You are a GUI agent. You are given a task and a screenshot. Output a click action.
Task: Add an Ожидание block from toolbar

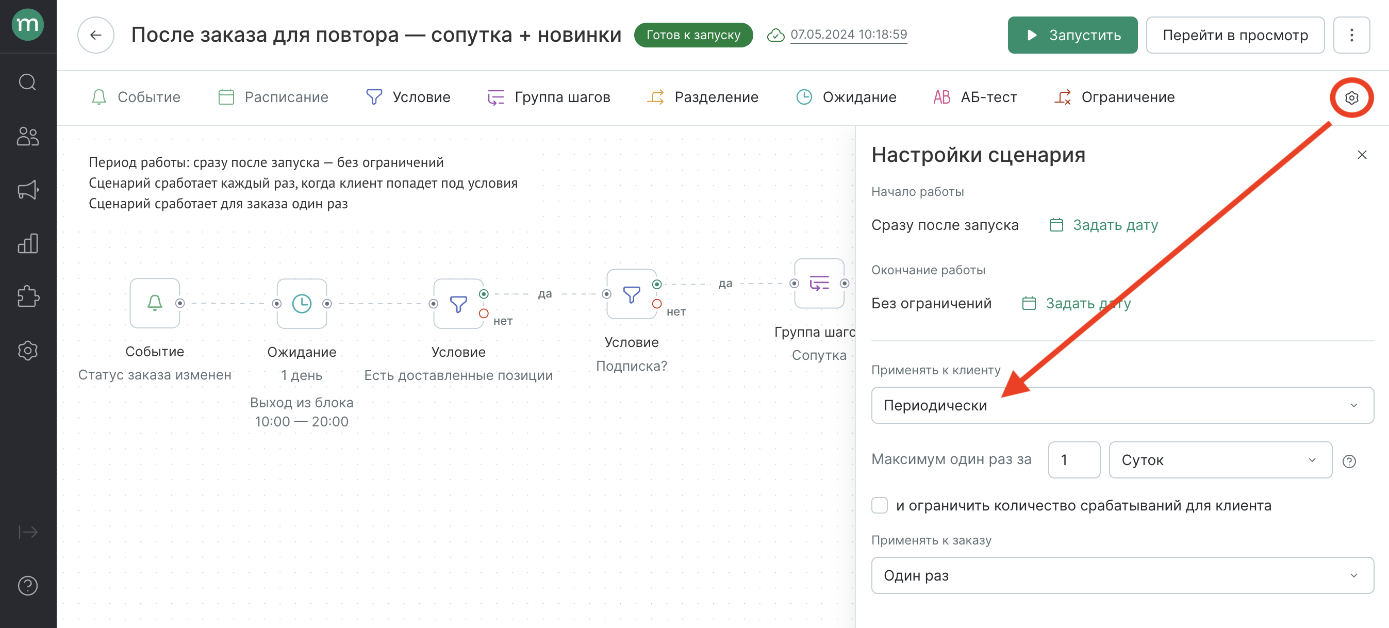tap(846, 97)
